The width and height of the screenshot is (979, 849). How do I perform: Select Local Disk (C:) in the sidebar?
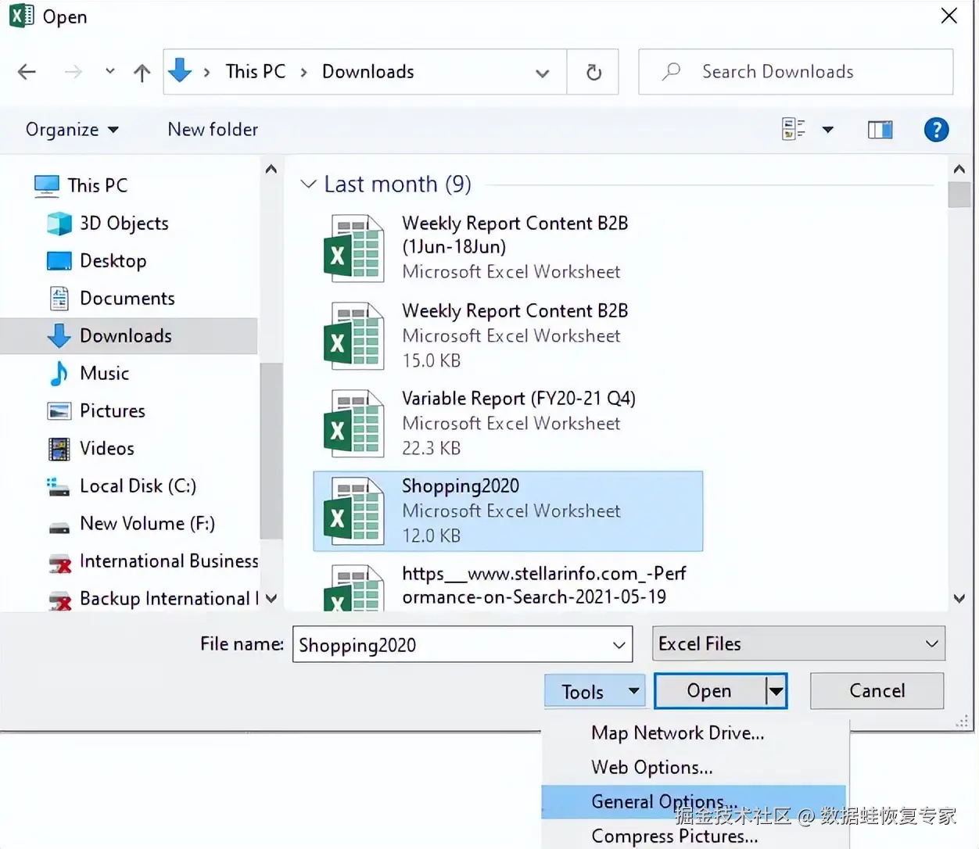122,485
